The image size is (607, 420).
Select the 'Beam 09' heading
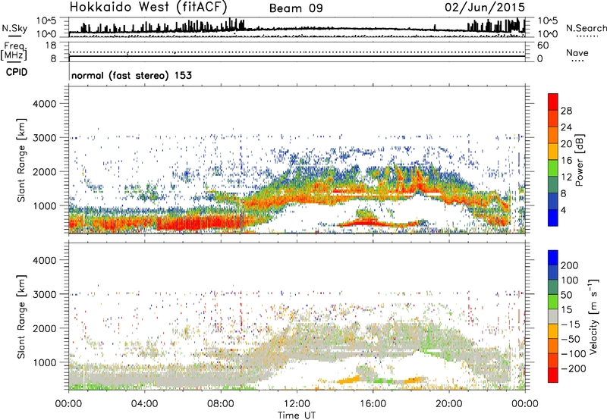point(296,8)
